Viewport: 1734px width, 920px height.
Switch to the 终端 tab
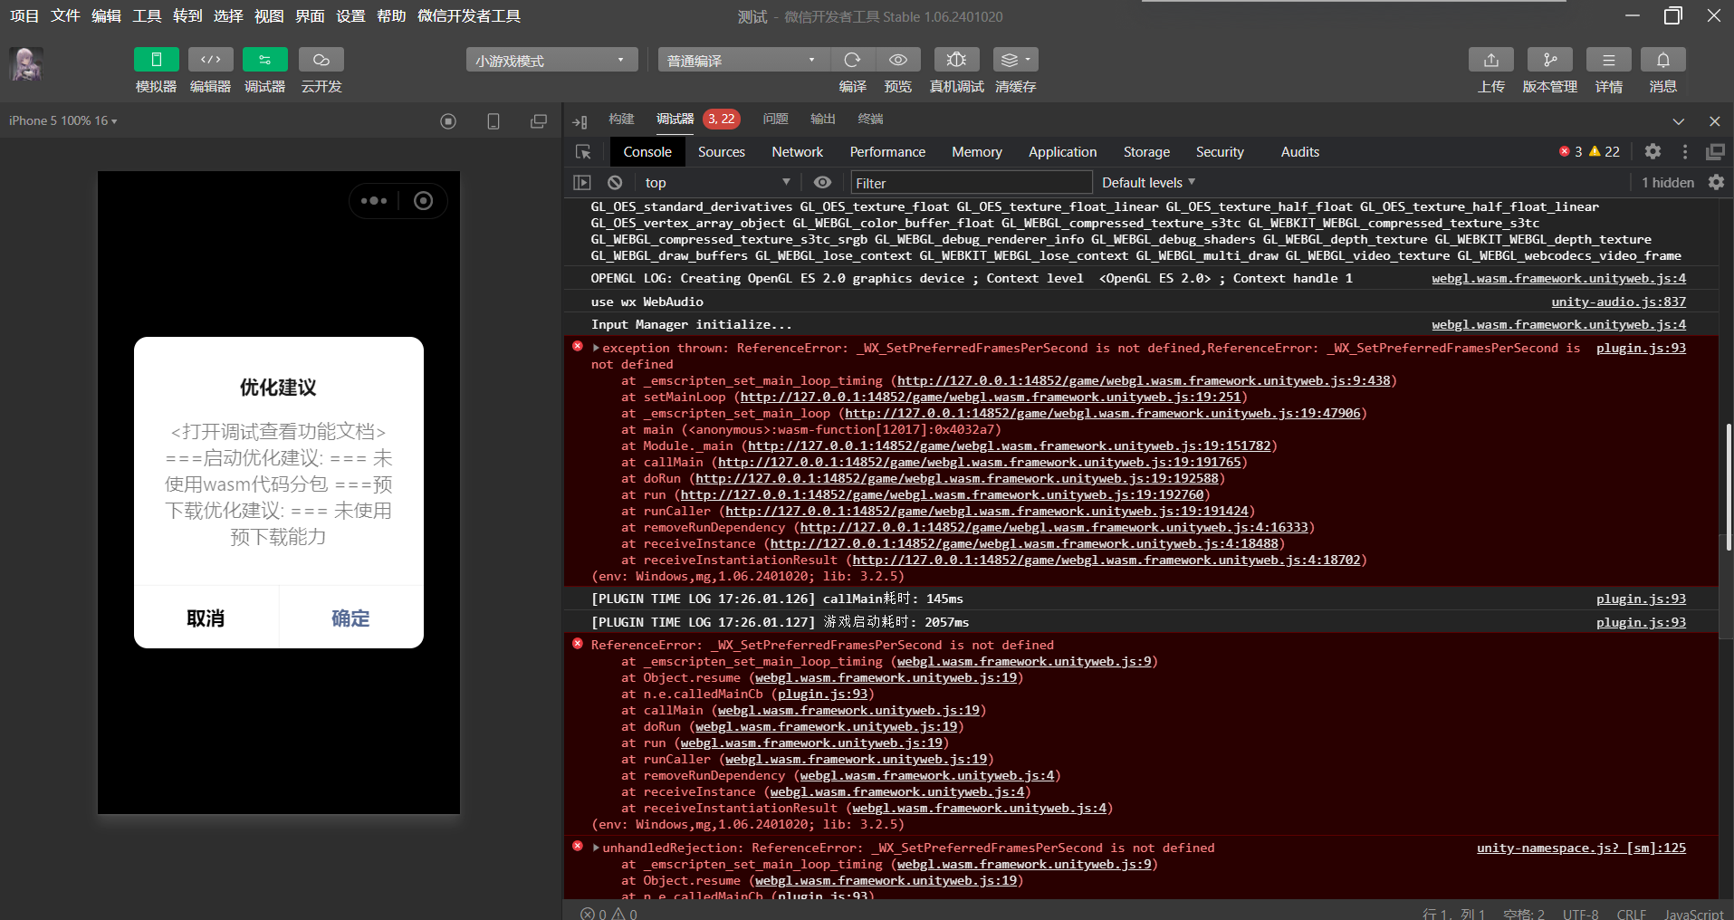870,120
